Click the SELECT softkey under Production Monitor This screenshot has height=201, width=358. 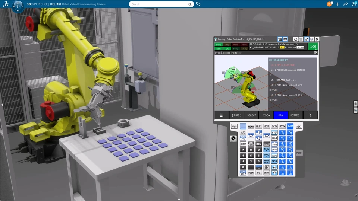pos(251,115)
